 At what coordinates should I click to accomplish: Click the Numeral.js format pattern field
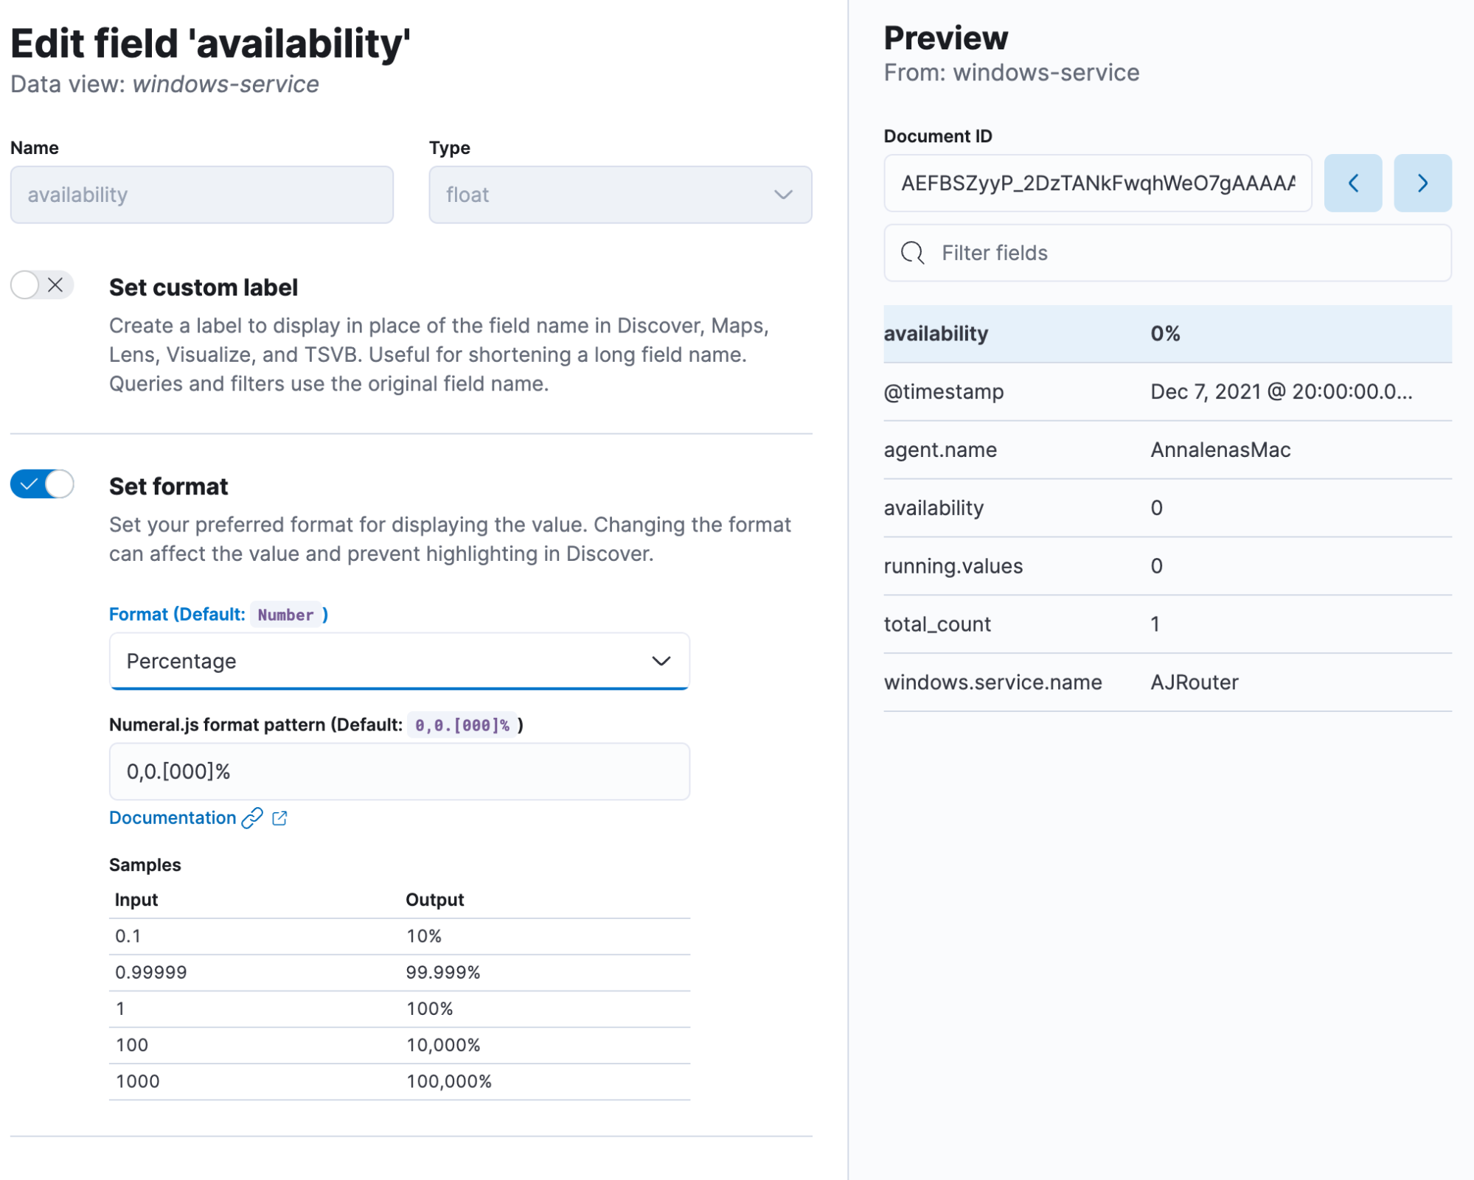pos(398,772)
